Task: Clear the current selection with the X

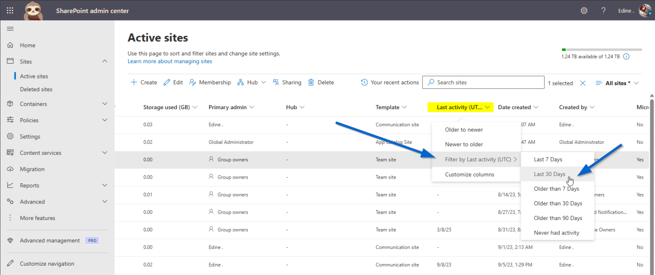Action: click(x=583, y=83)
